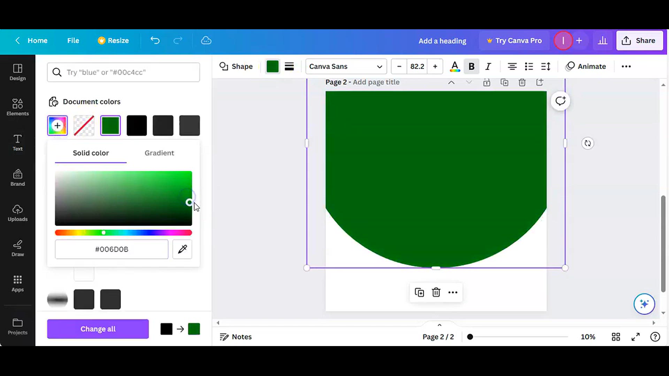The image size is (669, 376).
Task: Open line spacing settings
Action: click(x=546, y=66)
